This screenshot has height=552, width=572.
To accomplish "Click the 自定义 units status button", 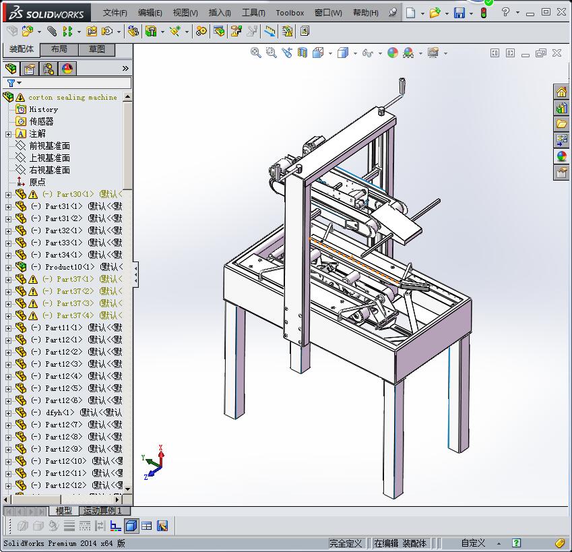I will pos(473,543).
